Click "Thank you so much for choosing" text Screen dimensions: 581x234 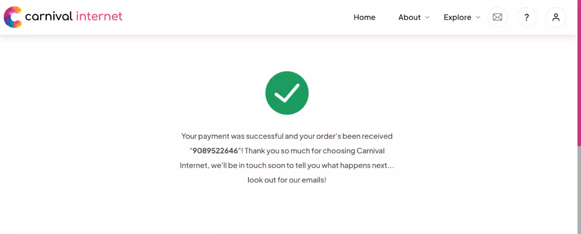point(300,151)
